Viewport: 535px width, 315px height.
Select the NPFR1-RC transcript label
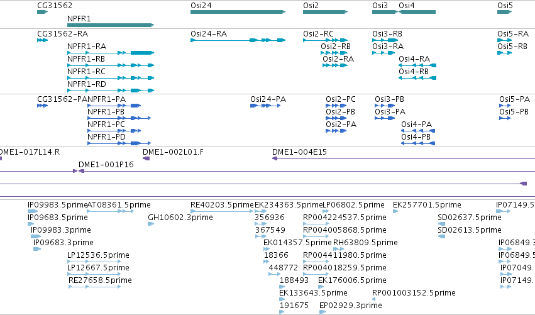(x=86, y=72)
